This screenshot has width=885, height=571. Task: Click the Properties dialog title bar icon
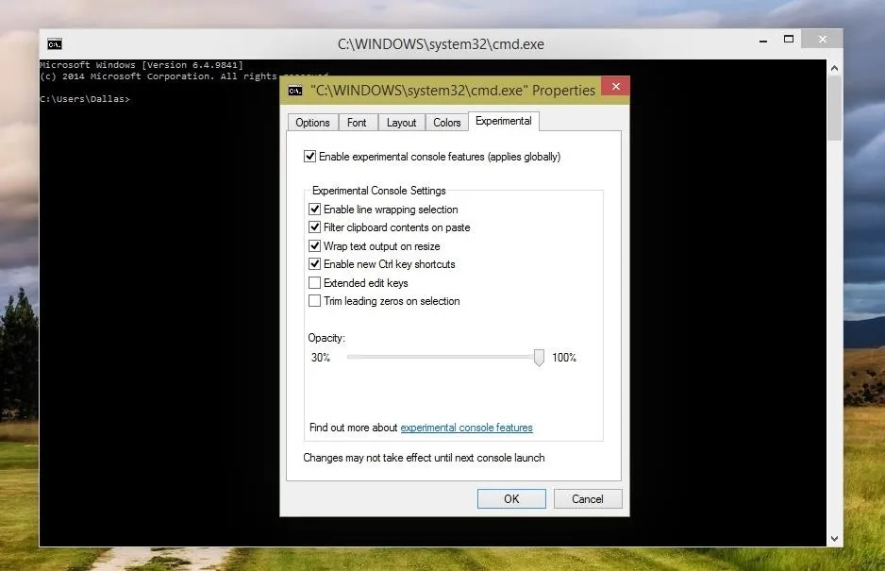tap(295, 91)
